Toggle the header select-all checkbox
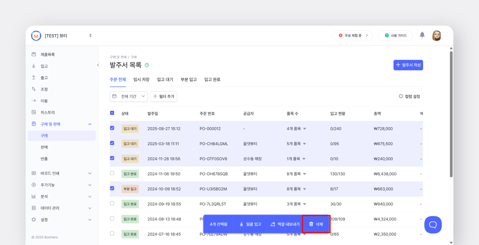 pyautogui.click(x=112, y=113)
